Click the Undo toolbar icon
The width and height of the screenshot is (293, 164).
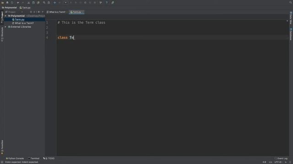click(18, 3)
